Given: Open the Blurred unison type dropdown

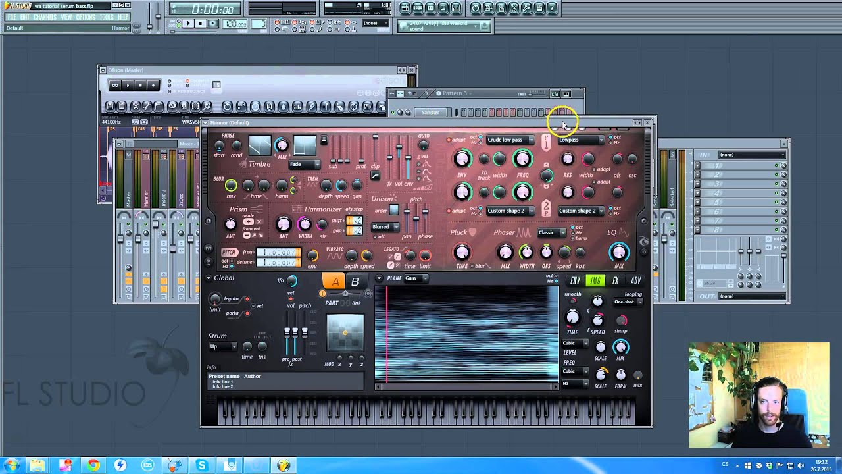Looking at the screenshot, I should [385, 226].
